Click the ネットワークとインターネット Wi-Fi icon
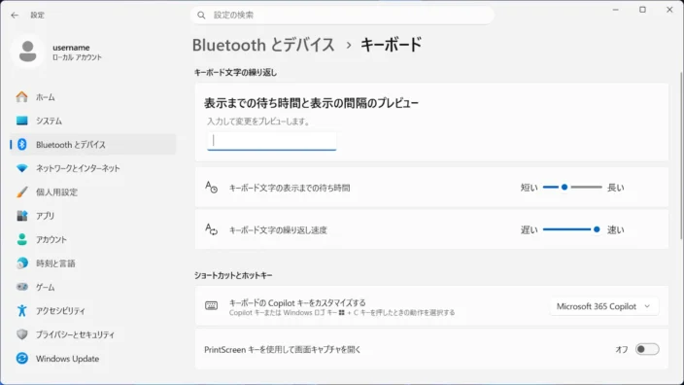This screenshot has width=684, height=385. point(21,168)
